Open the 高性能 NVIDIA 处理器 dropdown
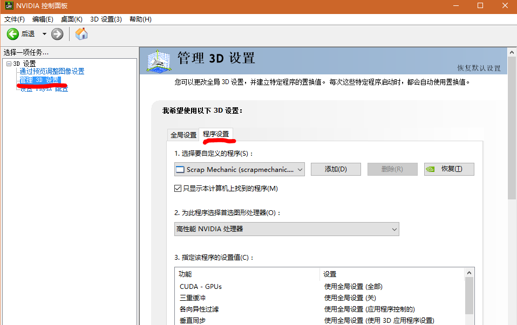The width and height of the screenshot is (517, 325). point(287,229)
